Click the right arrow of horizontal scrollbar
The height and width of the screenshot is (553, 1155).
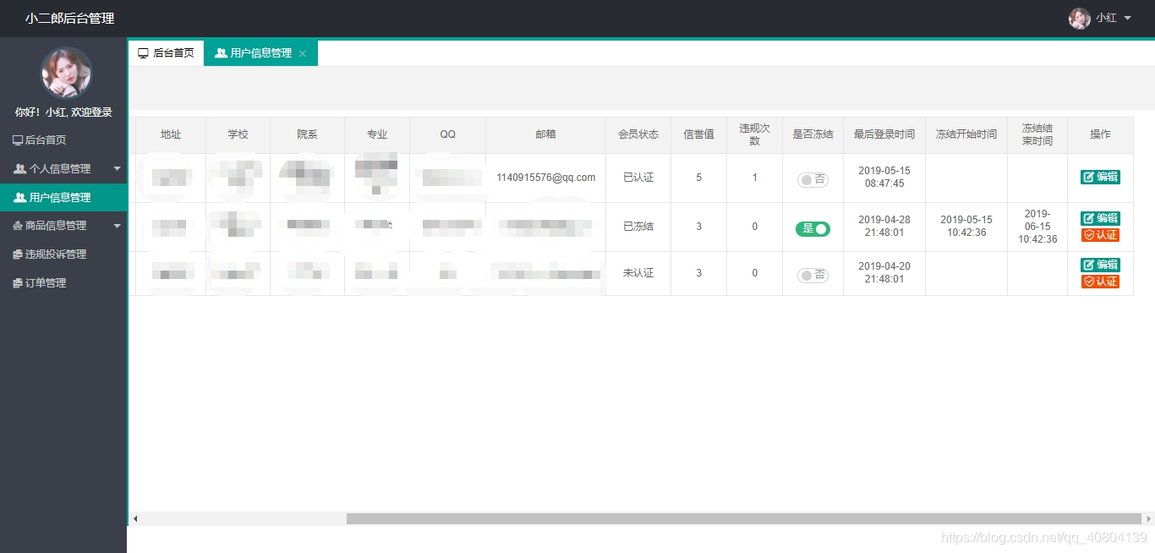pos(1148,518)
